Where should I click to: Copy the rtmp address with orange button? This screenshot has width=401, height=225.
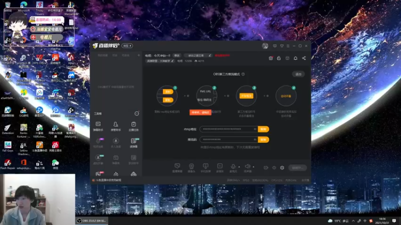click(264, 129)
